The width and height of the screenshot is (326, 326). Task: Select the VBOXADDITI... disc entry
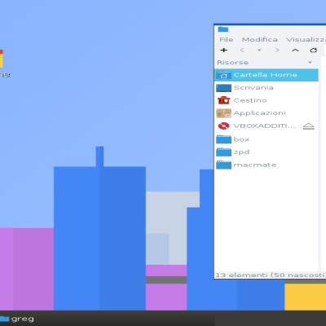(x=264, y=126)
